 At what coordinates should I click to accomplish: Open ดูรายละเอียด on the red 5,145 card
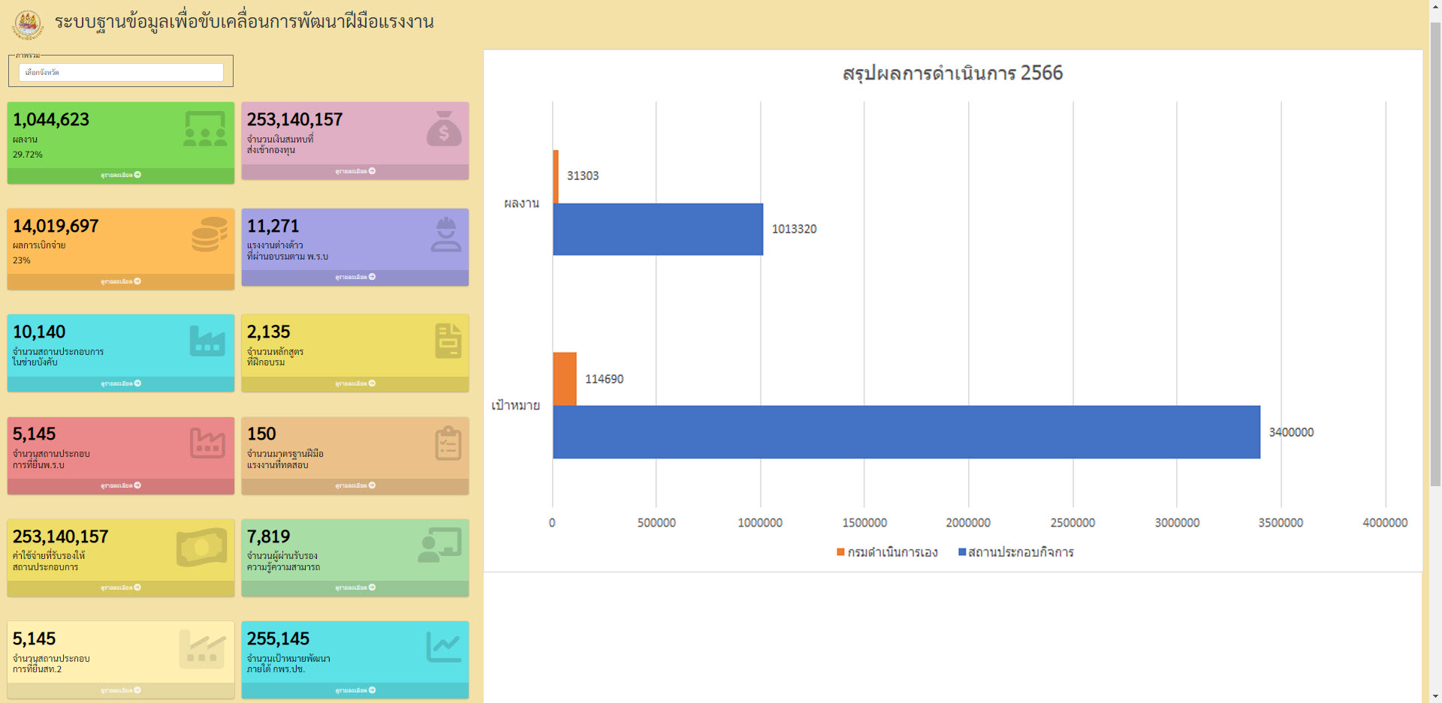[x=121, y=485]
